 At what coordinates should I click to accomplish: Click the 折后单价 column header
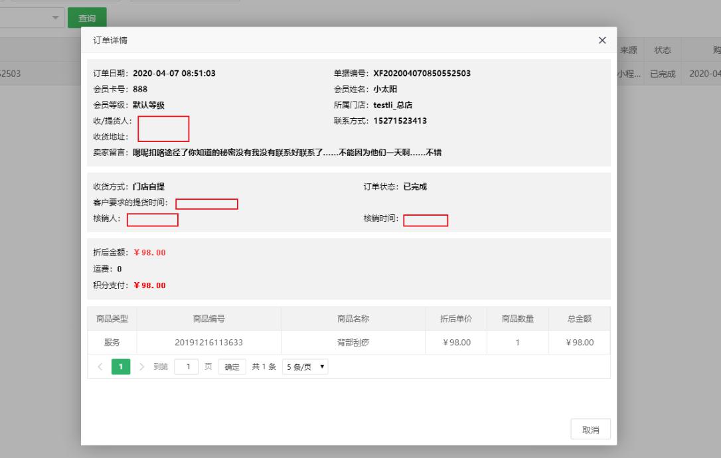click(x=456, y=319)
